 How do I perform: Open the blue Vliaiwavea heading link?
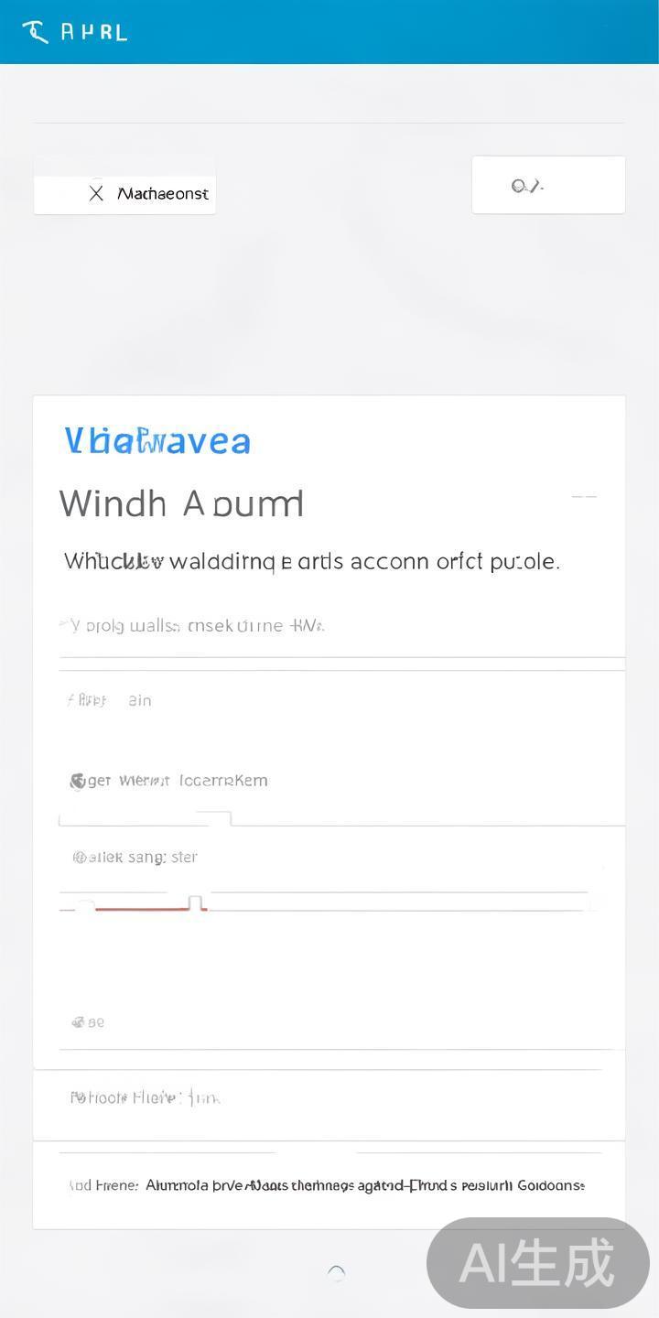click(x=157, y=441)
